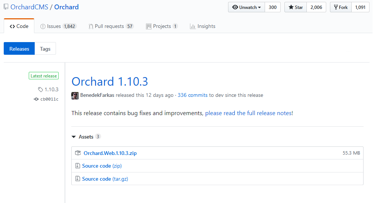Viewport: 374px width, 203px height.
Task: Star the repository
Action: pos(296,7)
